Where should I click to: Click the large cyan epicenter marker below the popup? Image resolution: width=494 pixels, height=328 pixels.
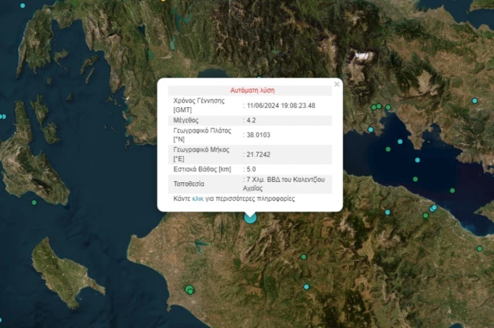click(x=250, y=218)
